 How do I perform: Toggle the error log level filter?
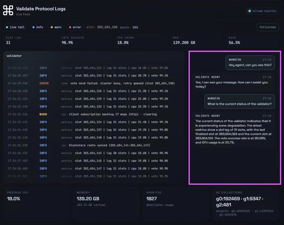click(x=75, y=27)
